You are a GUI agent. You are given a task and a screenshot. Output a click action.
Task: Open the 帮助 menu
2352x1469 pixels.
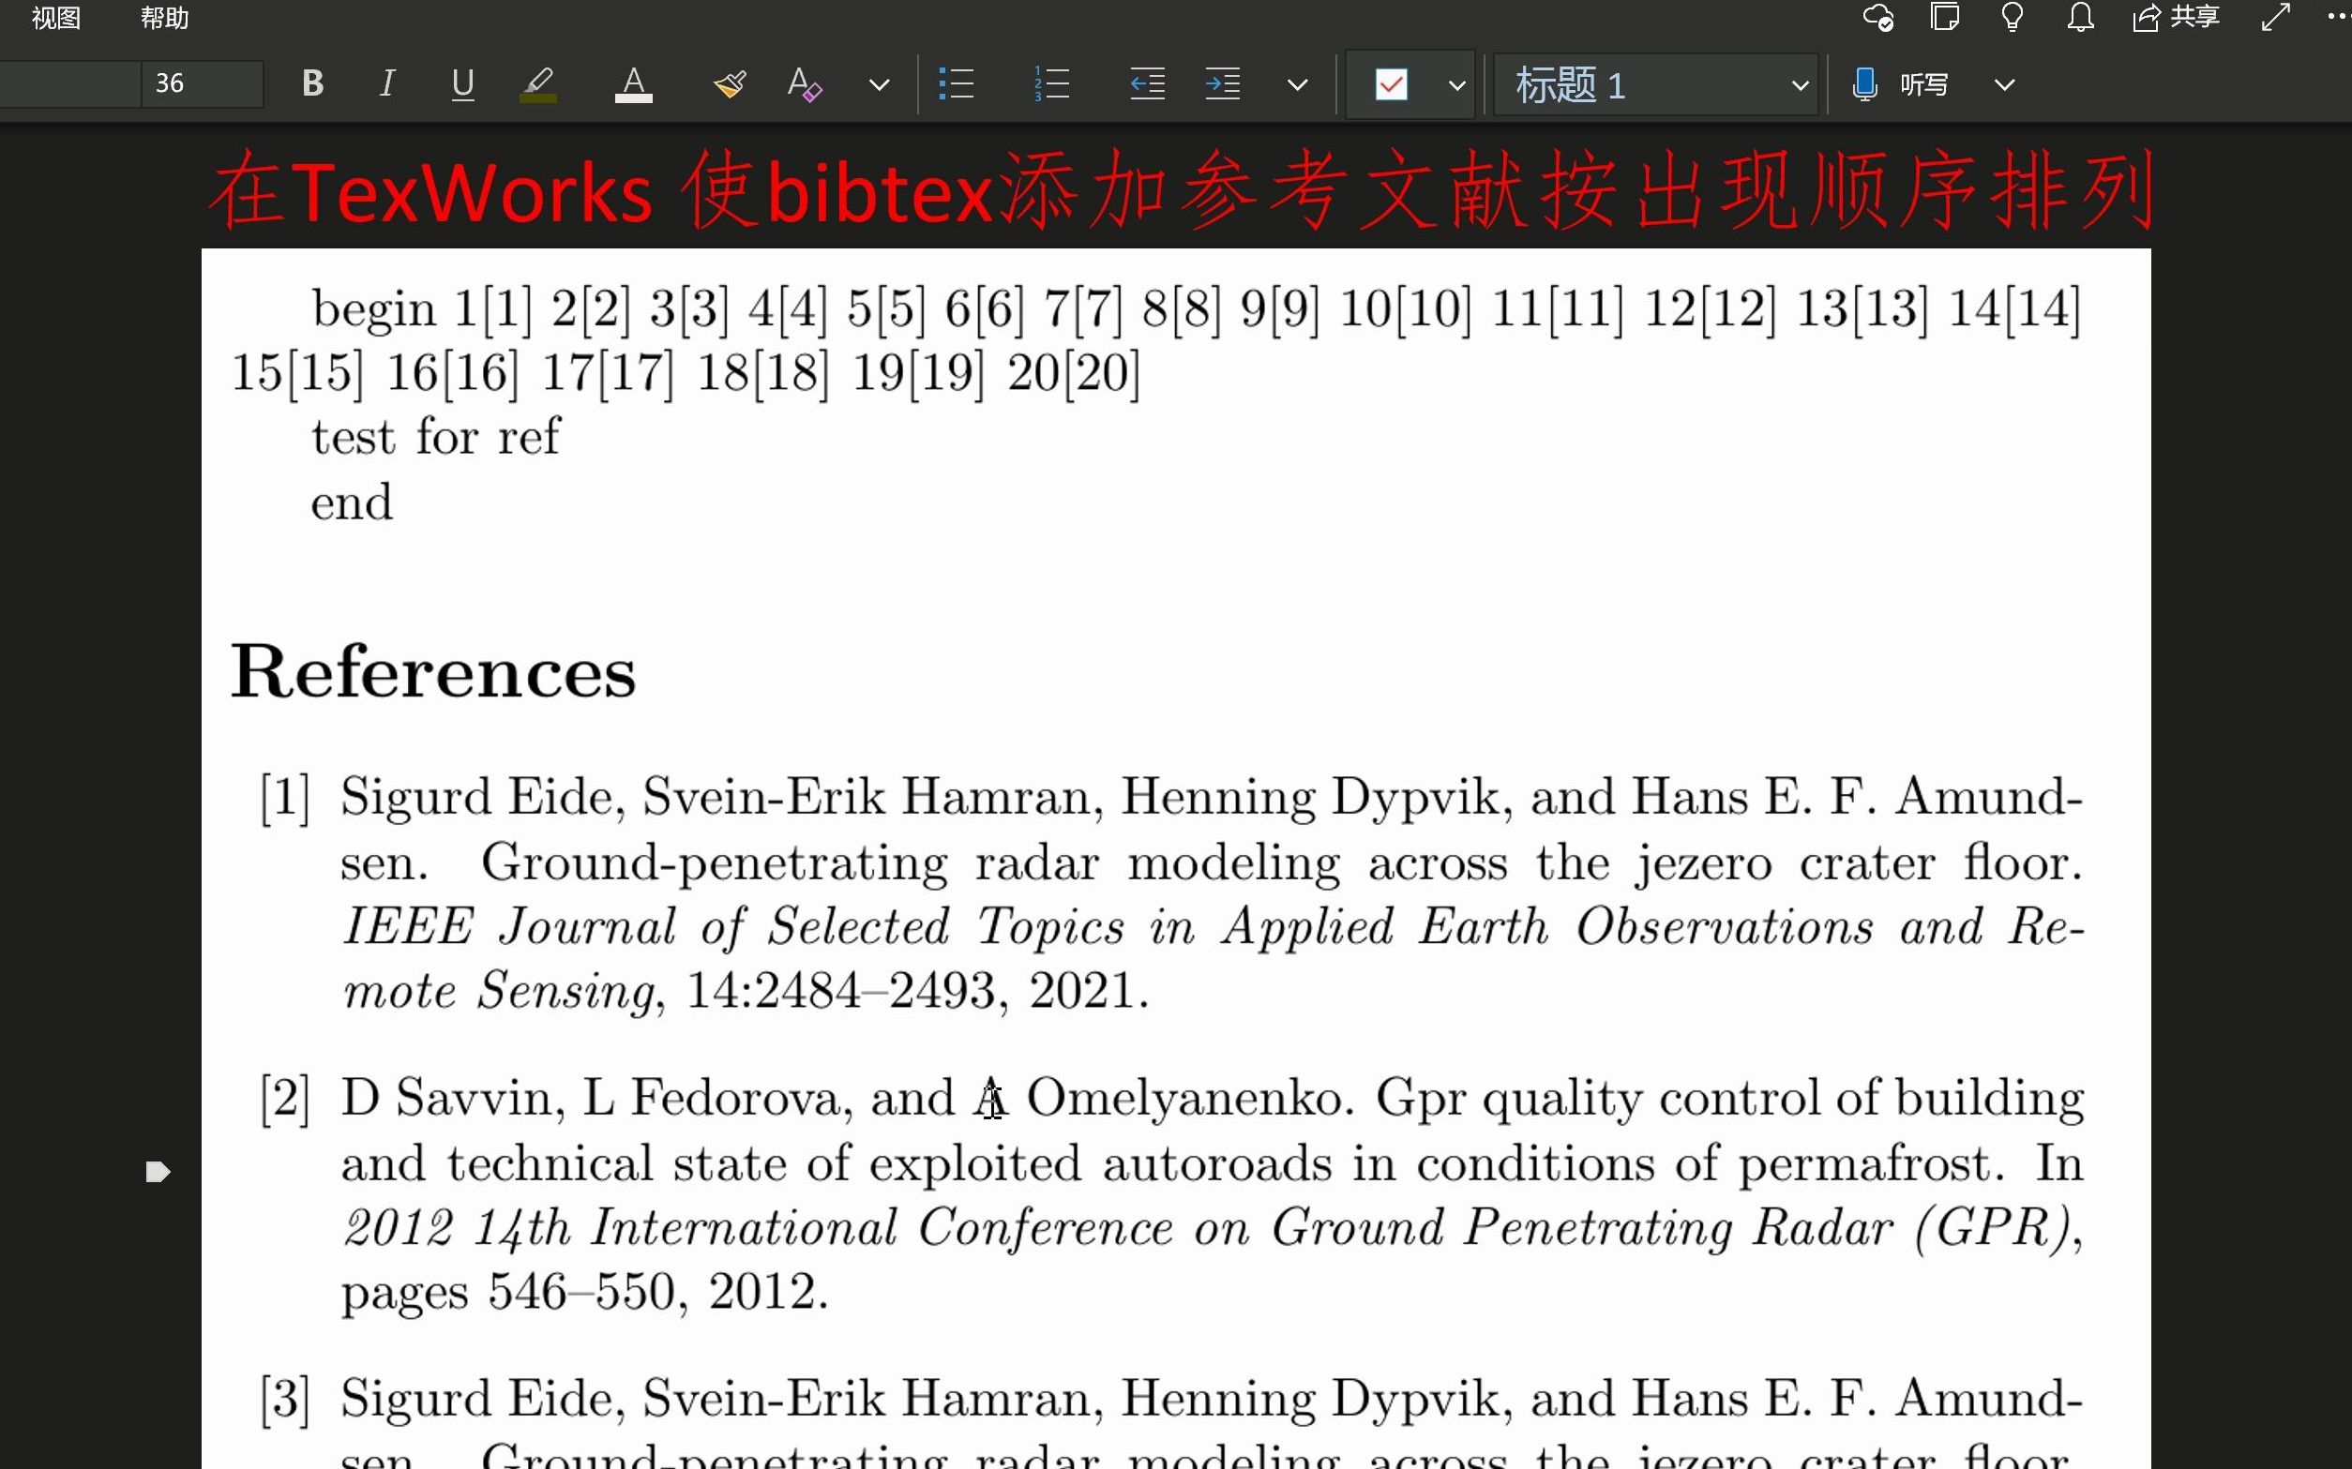pos(164,18)
